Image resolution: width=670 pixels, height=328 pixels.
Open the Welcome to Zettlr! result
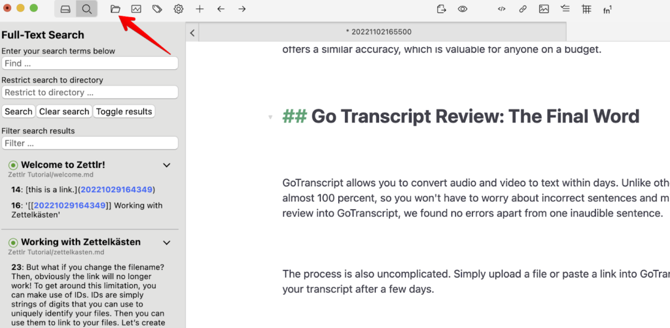coord(63,165)
